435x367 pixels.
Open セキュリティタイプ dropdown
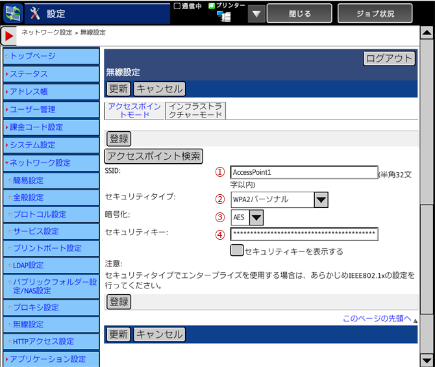point(279,199)
